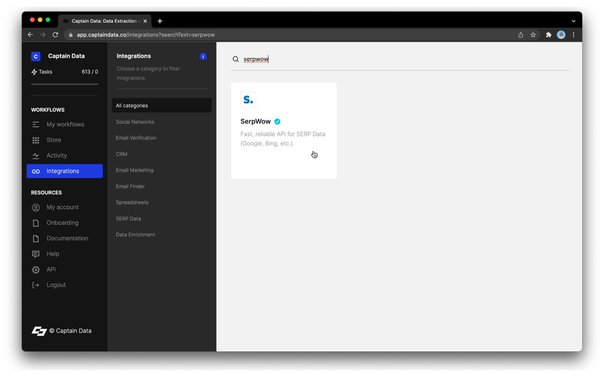
Task: Bookmark page with the star icon
Action: click(x=533, y=35)
